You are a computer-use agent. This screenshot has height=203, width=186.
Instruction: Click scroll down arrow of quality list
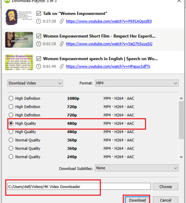[181, 157]
